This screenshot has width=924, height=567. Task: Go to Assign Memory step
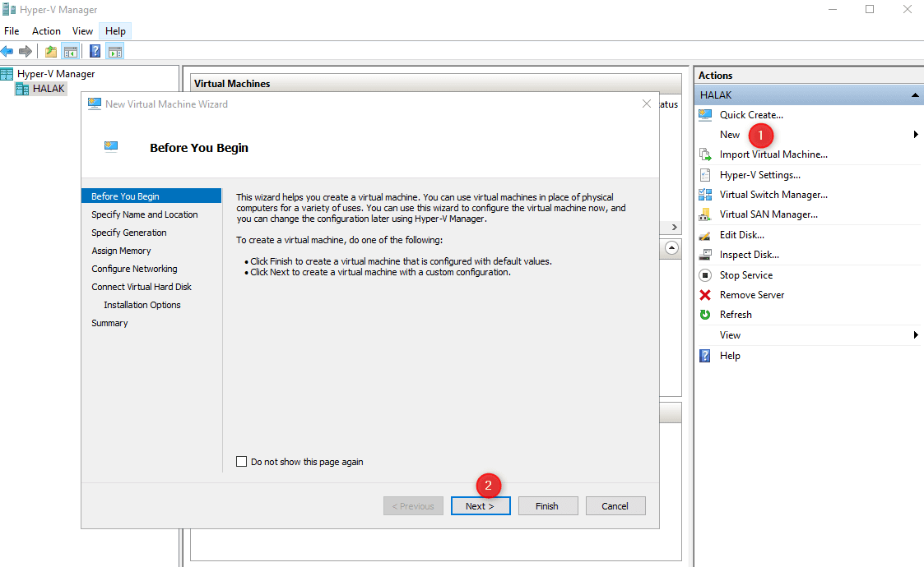pyautogui.click(x=121, y=251)
